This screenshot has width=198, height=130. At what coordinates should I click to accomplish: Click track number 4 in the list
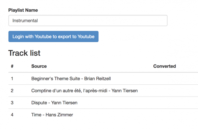[12, 115]
